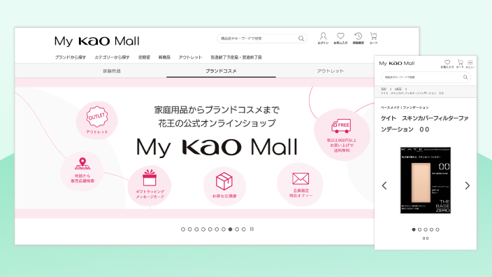Pause the banner slideshow
This screenshot has height=277, width=492.
tap(252, 229)
